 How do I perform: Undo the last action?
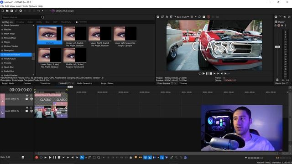tap(39, 11)
